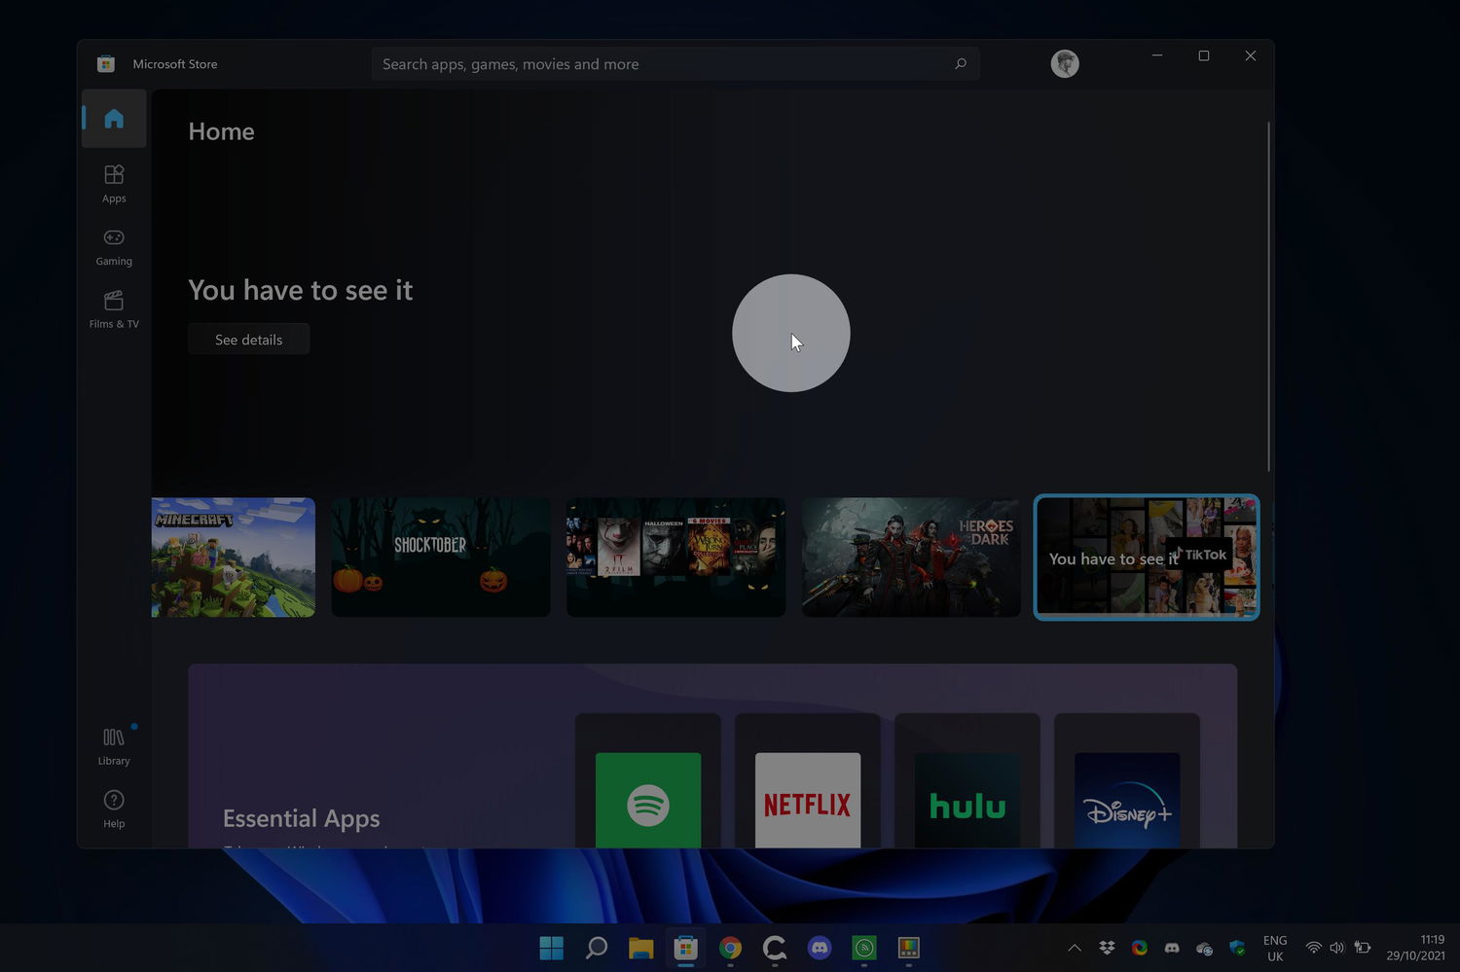Open the Hulu app tile
The image size is (1460, 972).
pos(967,781)
